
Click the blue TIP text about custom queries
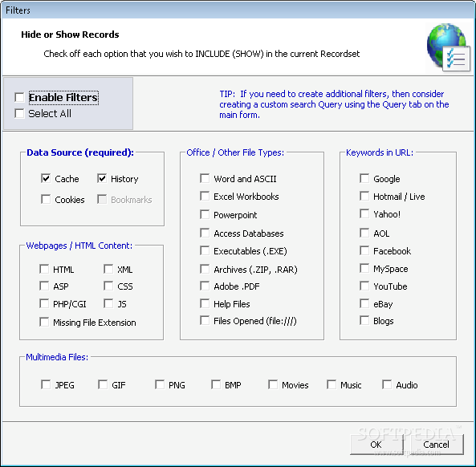click(334, 104)
